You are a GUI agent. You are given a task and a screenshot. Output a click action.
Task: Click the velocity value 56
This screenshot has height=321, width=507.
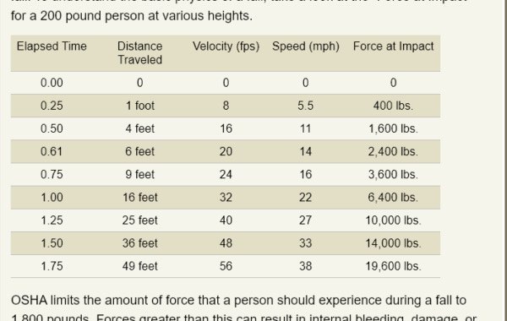pos(226,266)
